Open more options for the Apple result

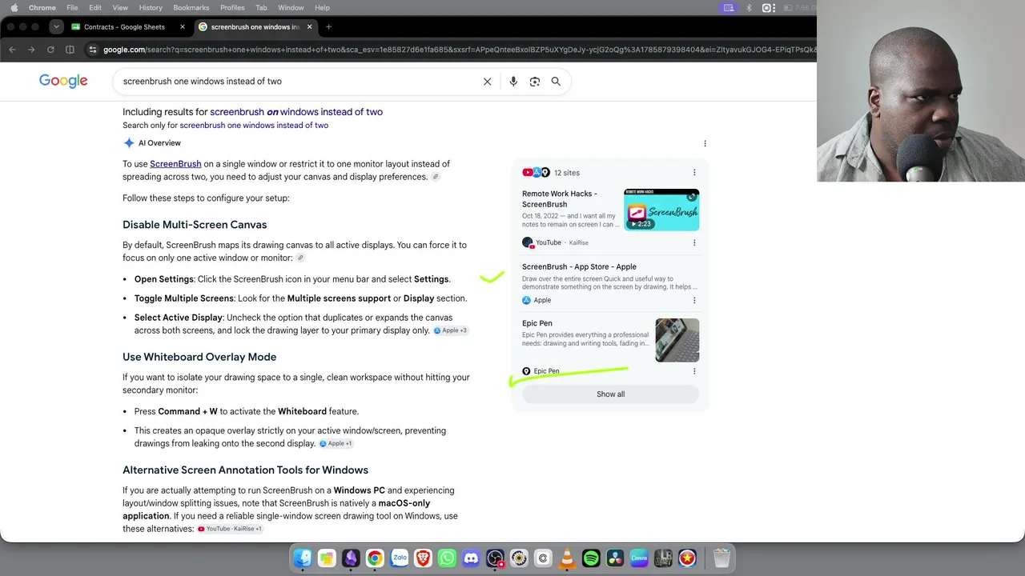click(694, 301)
